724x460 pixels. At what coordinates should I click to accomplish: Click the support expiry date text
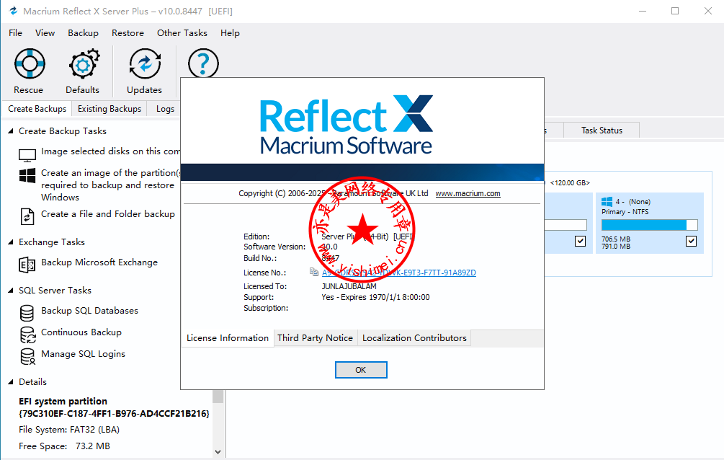point(375,297)
